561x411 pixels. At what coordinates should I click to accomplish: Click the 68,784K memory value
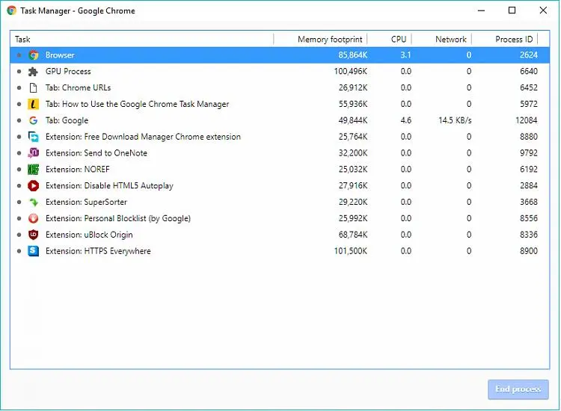coord(353,235)
